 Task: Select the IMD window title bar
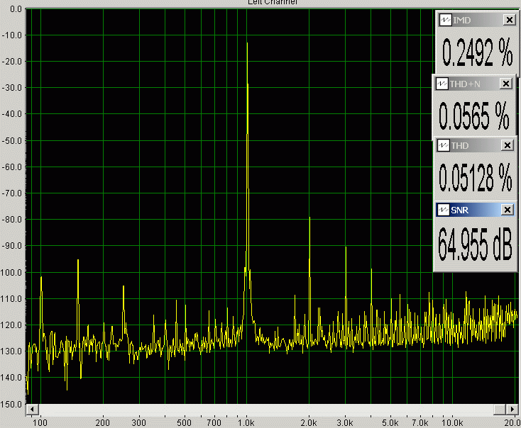click(477, 20)
